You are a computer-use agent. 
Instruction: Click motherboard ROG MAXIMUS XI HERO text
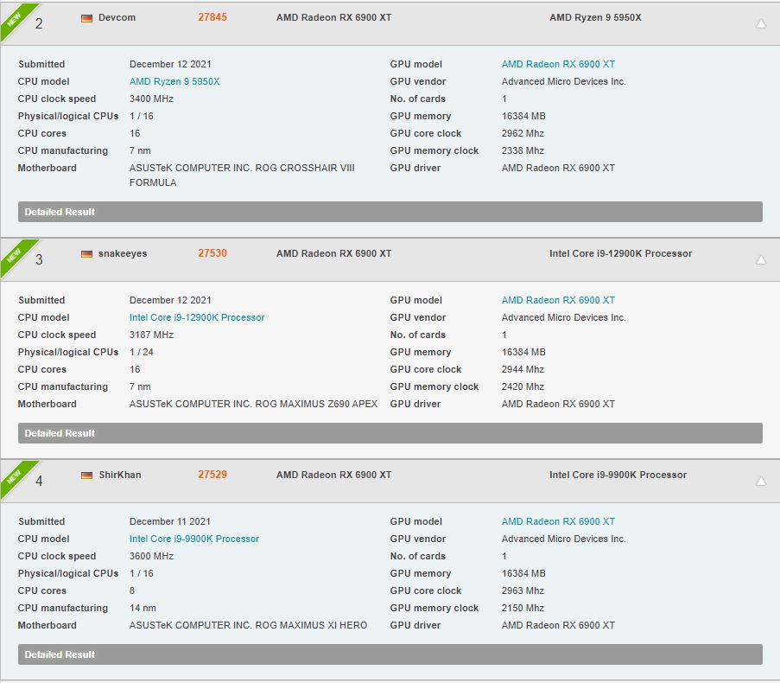pyautogui.click(x=248, y=625)
